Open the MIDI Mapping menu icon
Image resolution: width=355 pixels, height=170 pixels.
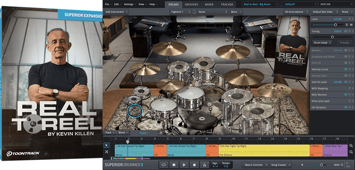click(349, 88)
